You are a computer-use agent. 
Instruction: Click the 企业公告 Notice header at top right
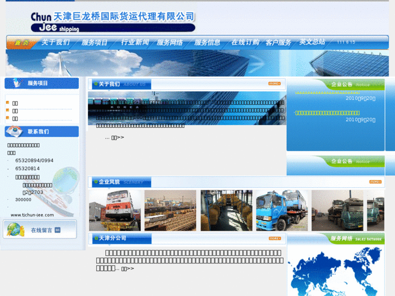point(350,84)
